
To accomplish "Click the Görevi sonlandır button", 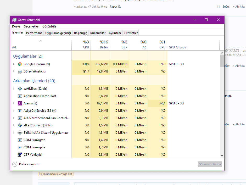I will tap(210, 164).
